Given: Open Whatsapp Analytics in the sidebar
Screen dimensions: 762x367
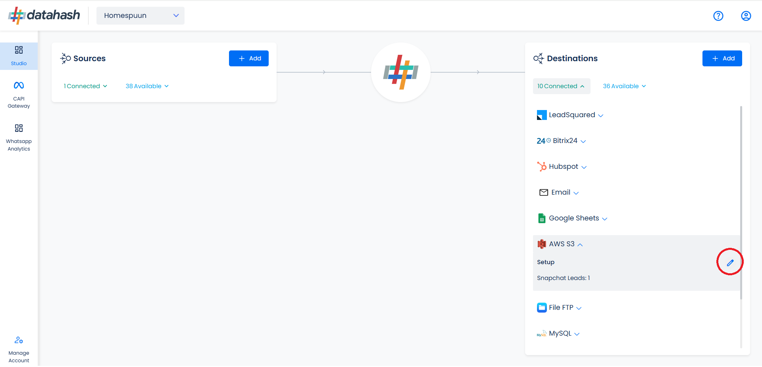Looking at the screenshot, I should (x=19, y=138).
